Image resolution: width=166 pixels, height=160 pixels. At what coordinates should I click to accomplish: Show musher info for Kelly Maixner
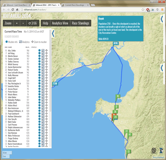coord(39,75)
